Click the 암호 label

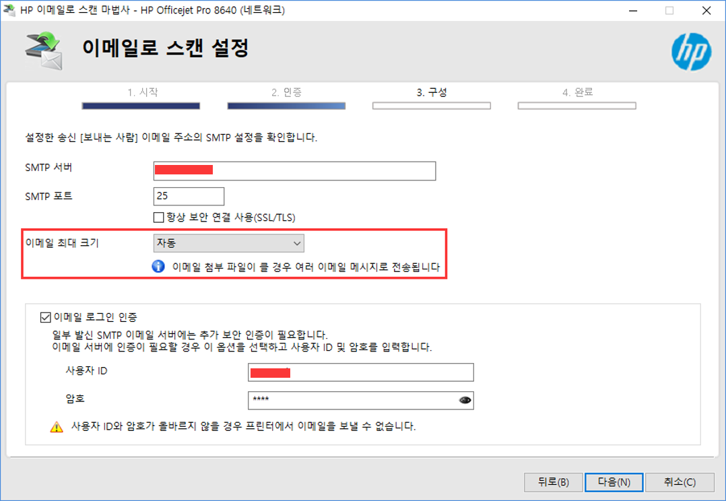[75, 399]
